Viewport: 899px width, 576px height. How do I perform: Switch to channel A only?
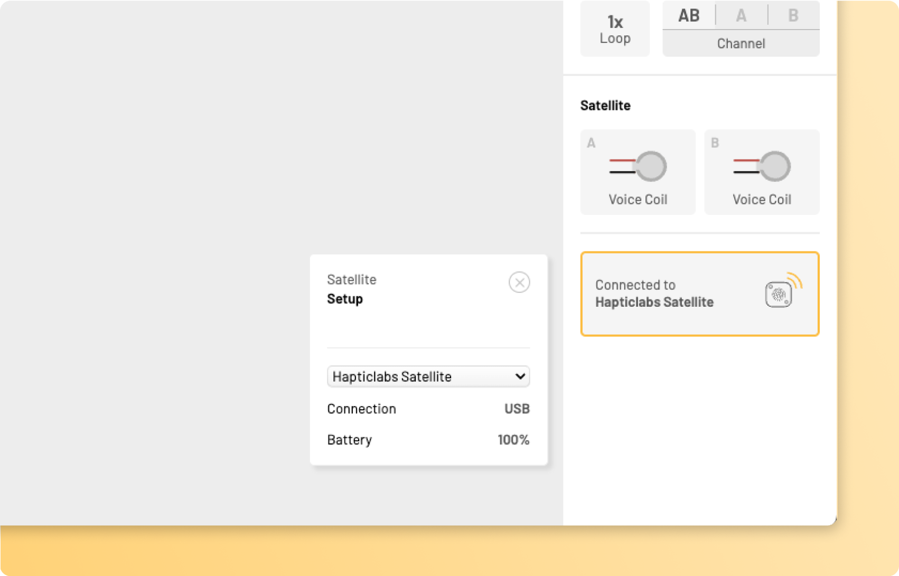741,15
